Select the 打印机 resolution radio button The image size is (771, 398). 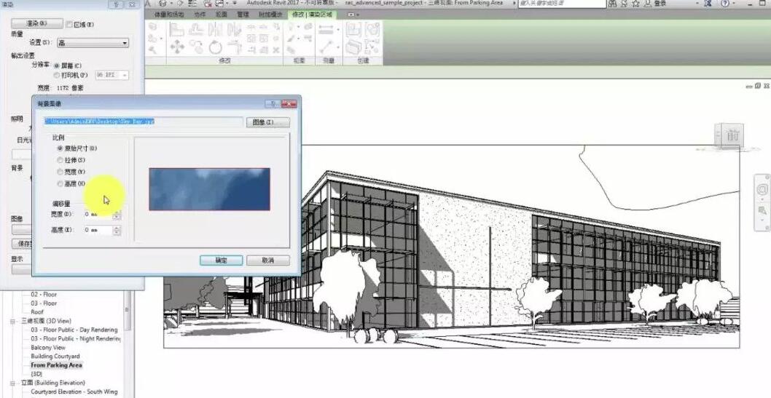(x=57, y=75)
